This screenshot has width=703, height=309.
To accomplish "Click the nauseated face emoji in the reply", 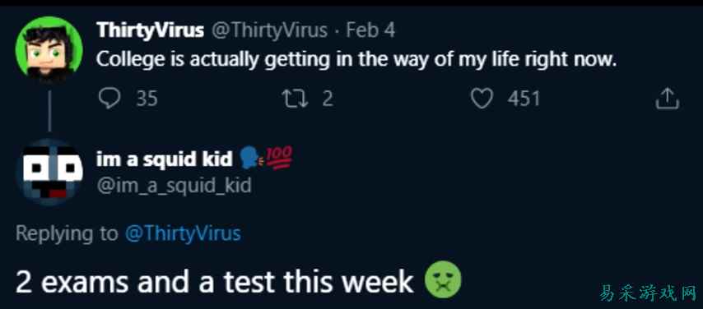I will (442, 280).
